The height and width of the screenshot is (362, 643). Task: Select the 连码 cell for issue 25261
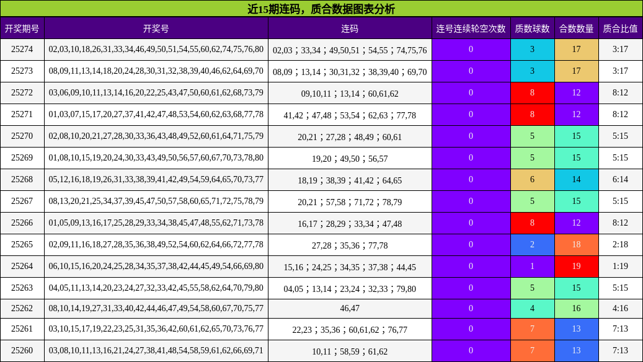coord(350,329)
